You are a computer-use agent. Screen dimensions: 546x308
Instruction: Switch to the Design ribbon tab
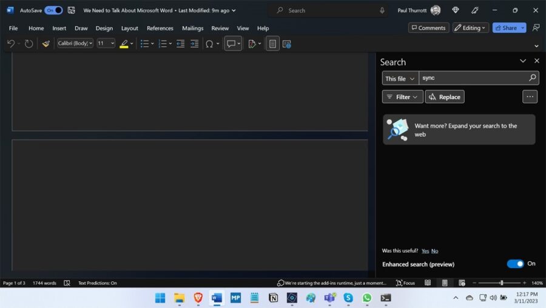pos(104,28)
